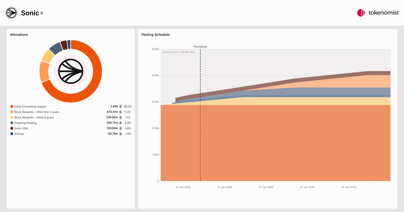Click the 5.00b y-axis label

pyautogui.click(x=155, y=49)
